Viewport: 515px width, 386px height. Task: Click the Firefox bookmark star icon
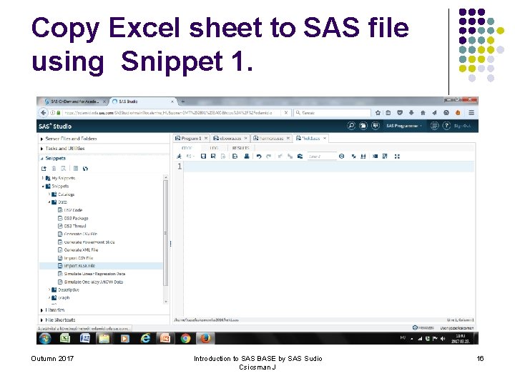[378, 113]
